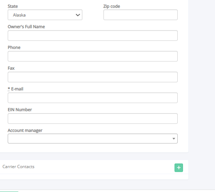This screenshot has width=215, height=192.
Task: Open the State dropdown showing Alaska
Action: click(45, 15)
